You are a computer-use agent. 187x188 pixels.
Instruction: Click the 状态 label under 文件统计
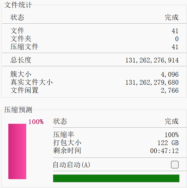pyautogui.click(x=17, y=17)
